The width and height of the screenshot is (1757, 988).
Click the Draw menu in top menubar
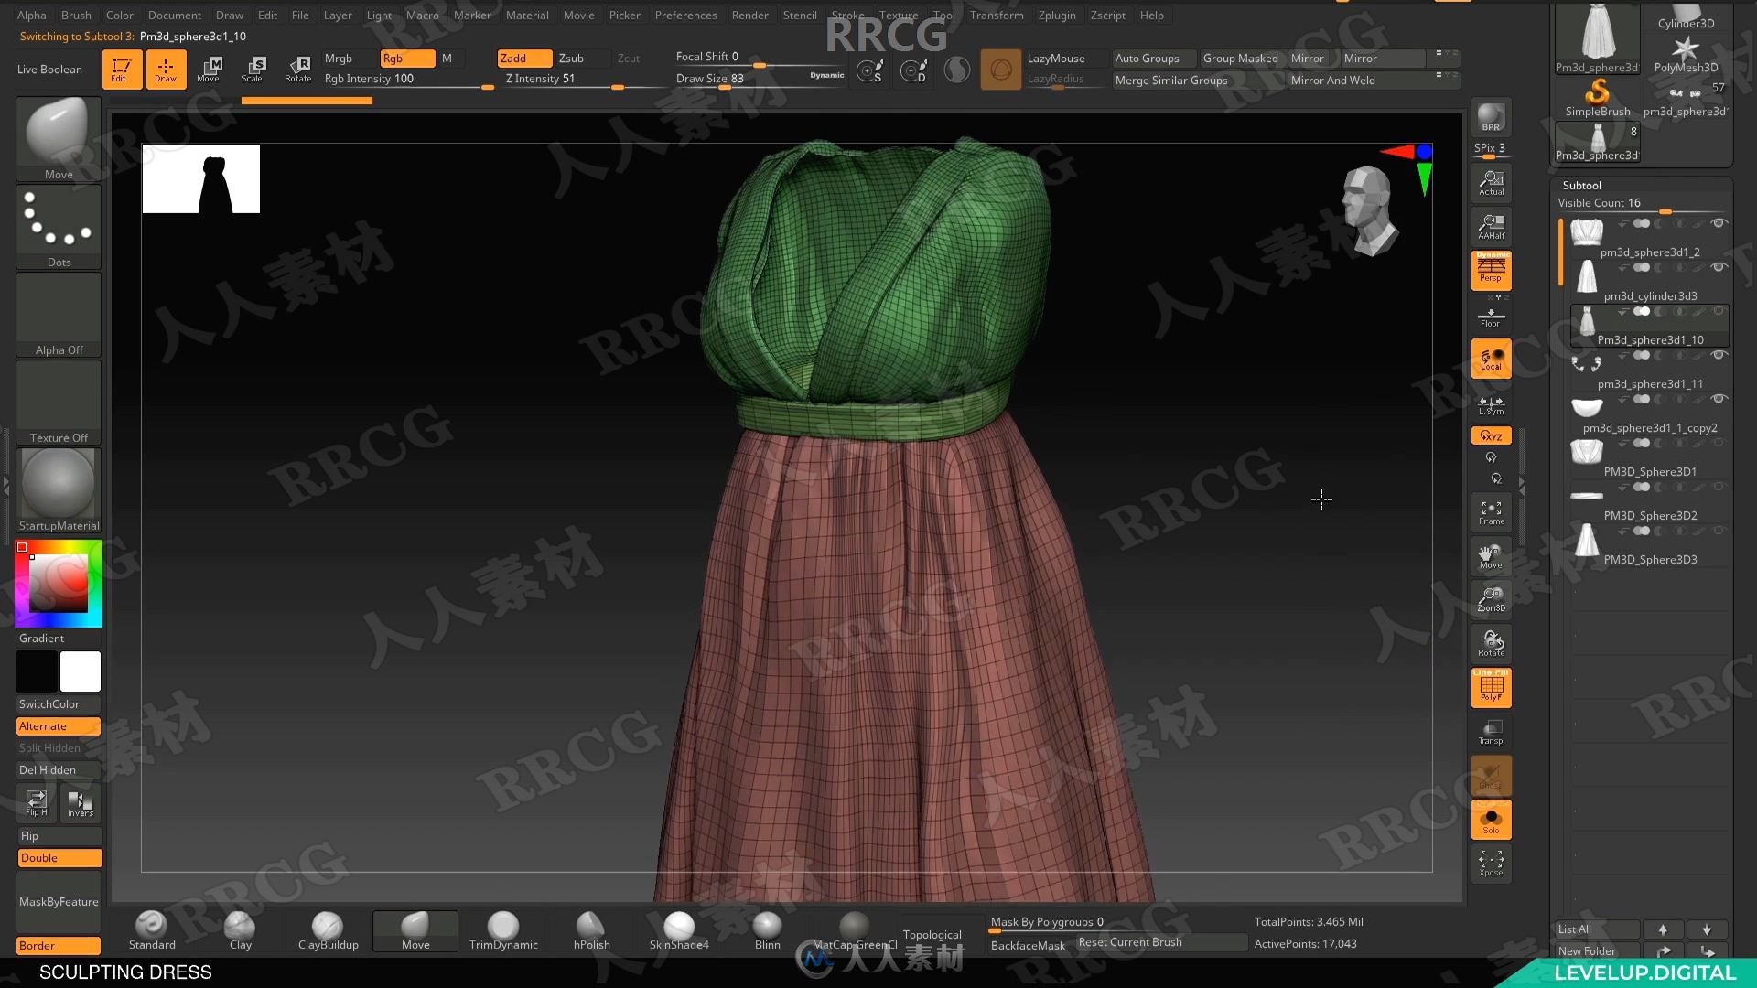pos(230,15)
